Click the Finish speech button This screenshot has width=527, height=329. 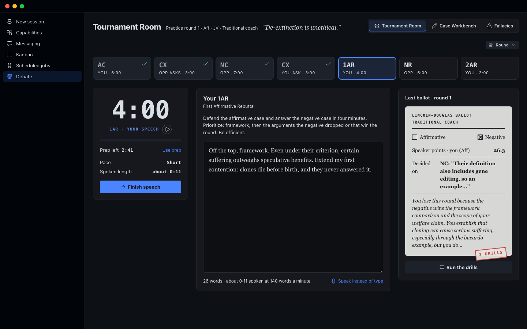(x=141, y=187)
